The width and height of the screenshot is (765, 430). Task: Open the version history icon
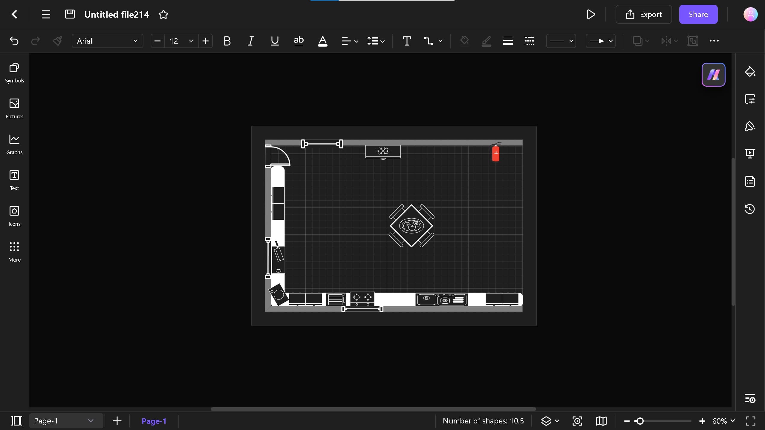750,209
